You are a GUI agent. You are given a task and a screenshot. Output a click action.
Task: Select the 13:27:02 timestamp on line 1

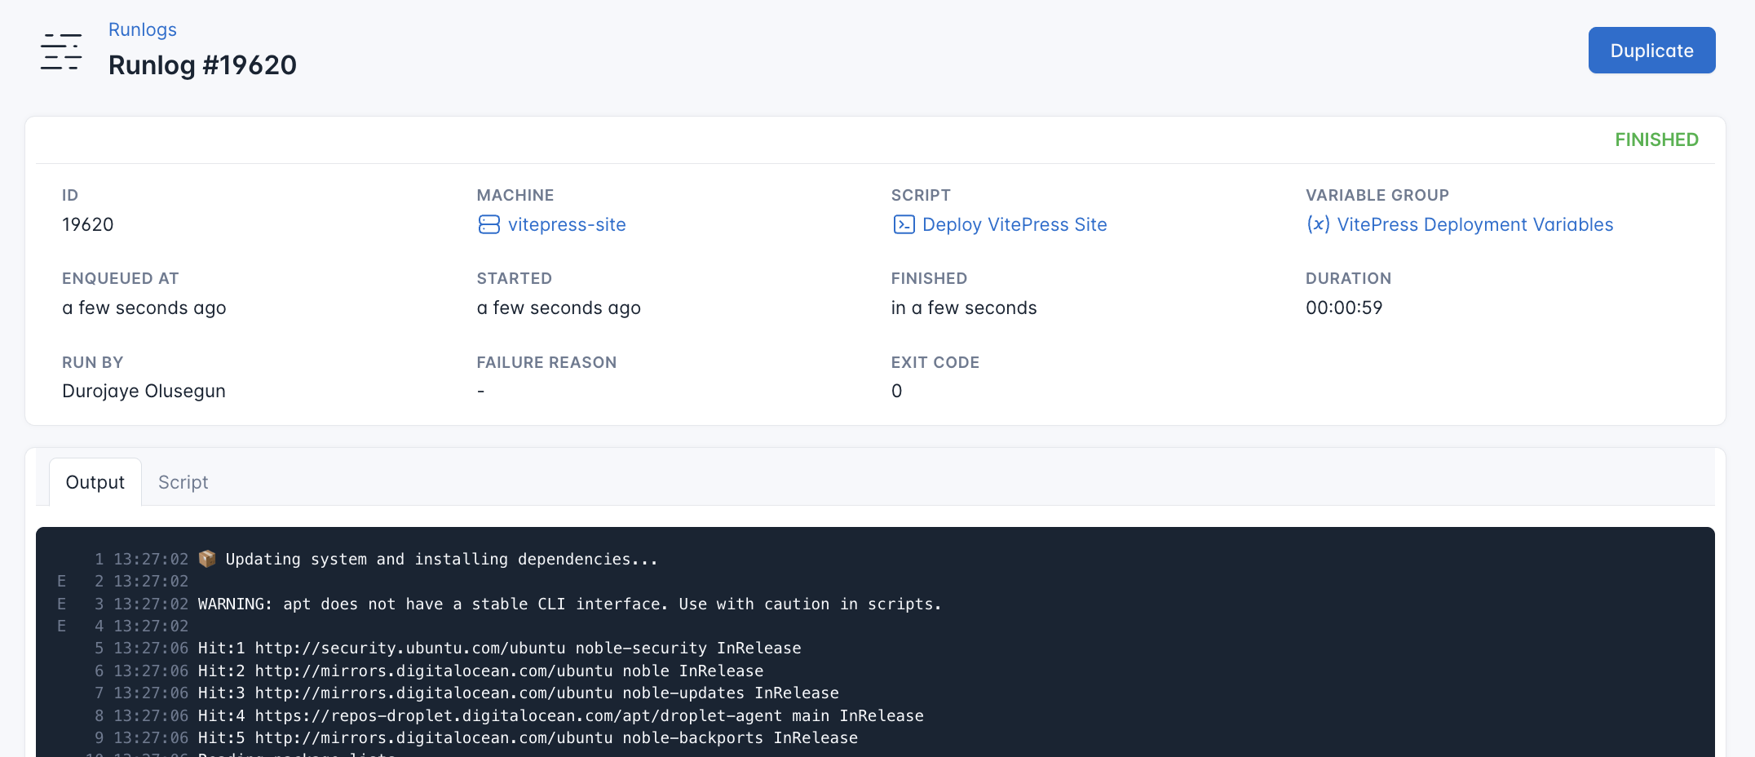[x=151, y=559]
